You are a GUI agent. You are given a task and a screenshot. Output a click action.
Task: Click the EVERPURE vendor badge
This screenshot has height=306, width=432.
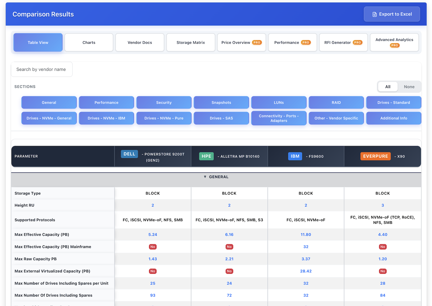coord(376,156)
